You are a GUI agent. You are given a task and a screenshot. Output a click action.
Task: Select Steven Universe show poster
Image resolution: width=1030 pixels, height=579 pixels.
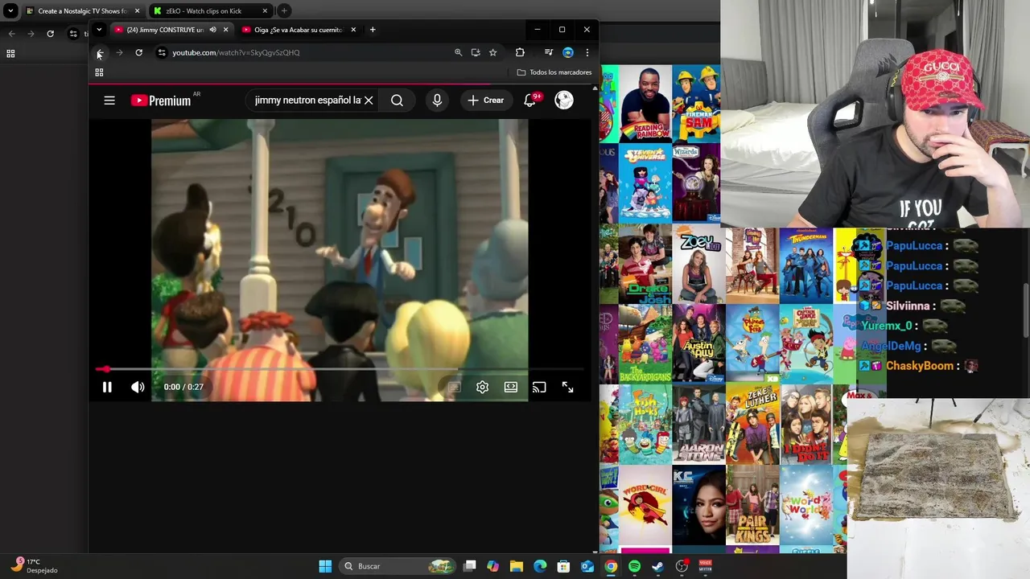coord(645,184)
